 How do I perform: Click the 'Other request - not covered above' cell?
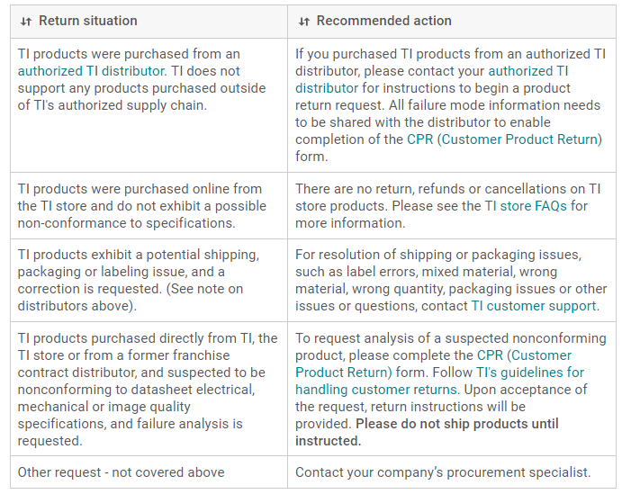coord(122,472)
